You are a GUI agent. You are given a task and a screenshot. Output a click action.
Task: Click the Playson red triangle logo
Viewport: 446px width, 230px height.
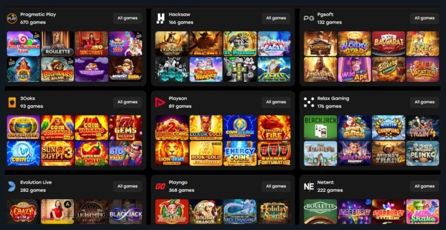coord(160,103)
